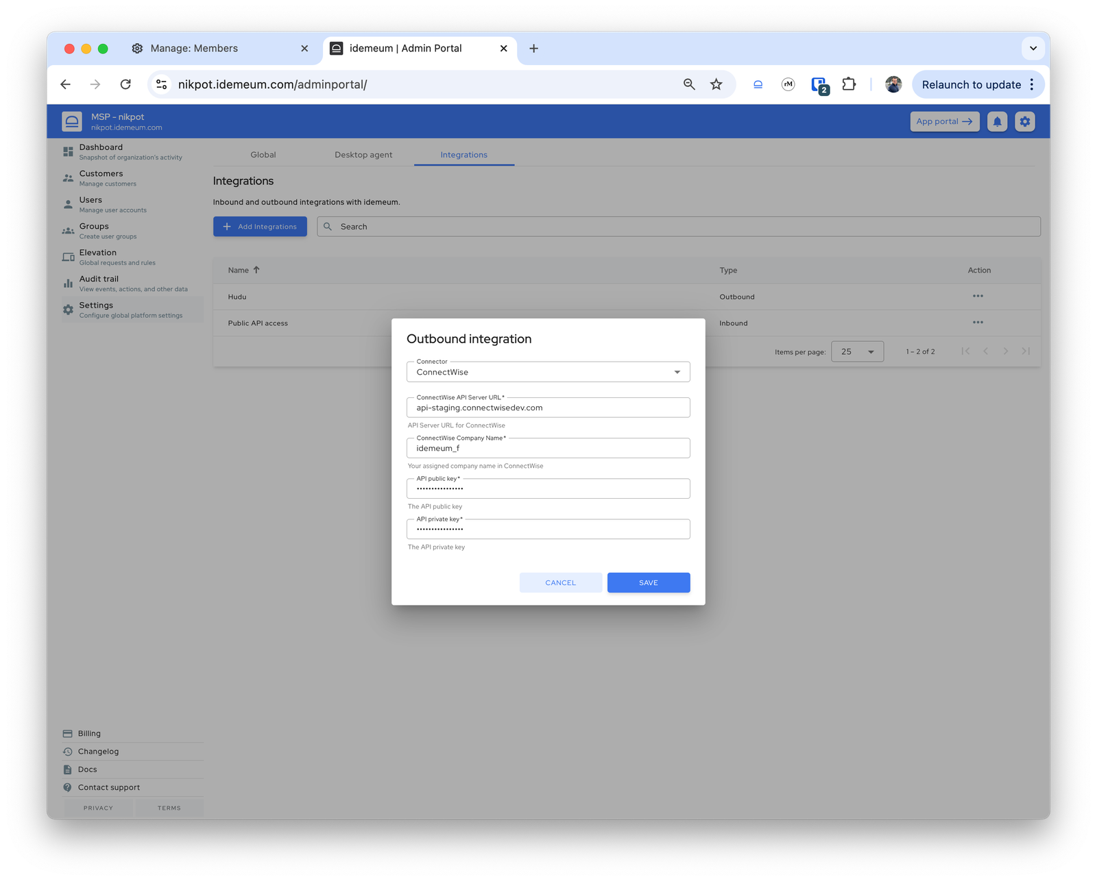This screenshot has width=1097, height=881.
Task: Open the TERMS link
Action: pos(169,808)
